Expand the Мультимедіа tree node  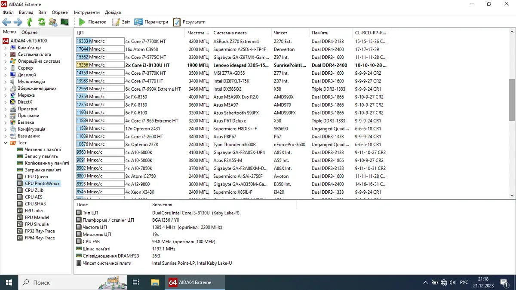coord(6,82)
